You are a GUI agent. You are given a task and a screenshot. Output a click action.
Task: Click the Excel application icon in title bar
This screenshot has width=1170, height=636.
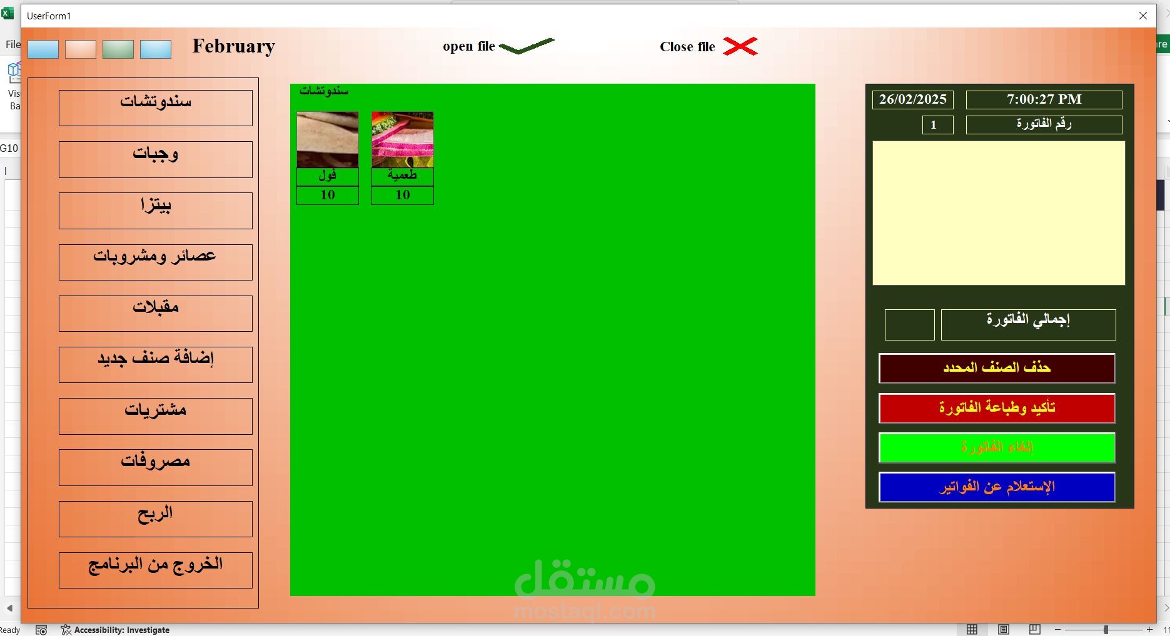click(8, 12)
